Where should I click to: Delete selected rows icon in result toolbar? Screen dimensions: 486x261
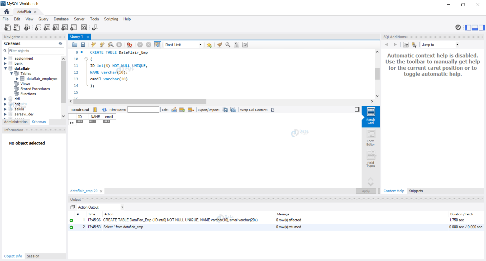pyautogui.click(x=191, y=110)
